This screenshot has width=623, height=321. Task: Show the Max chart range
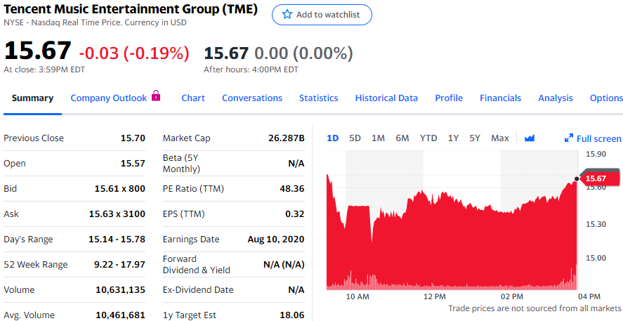click(x=500, y=138)
